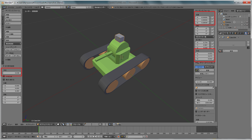Click the 3D view editor type icon
This screenshot has height=140, width=252.
pos(3,124)
